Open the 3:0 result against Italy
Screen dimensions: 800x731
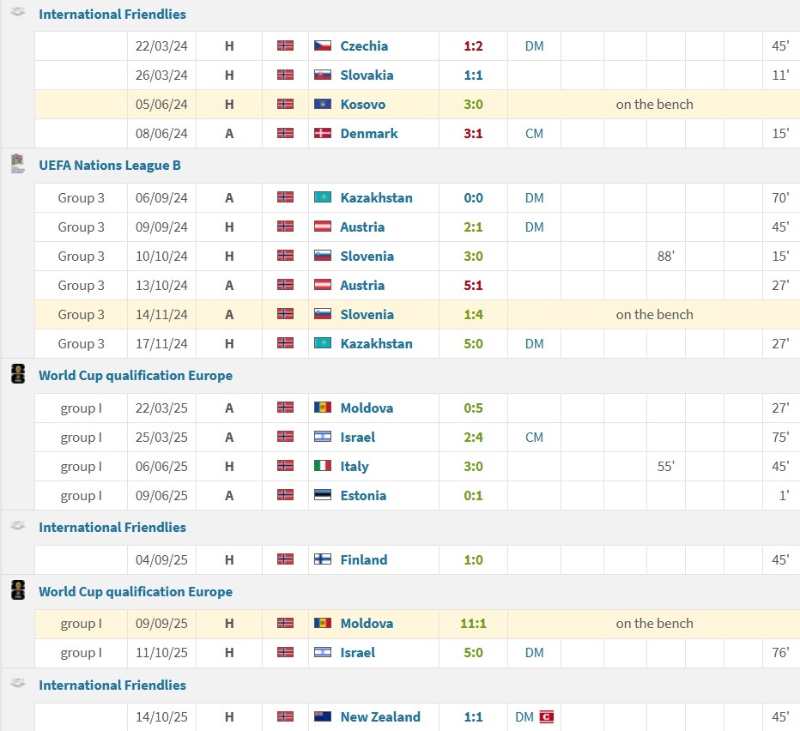pyautogui.click(x=473, y=466)
